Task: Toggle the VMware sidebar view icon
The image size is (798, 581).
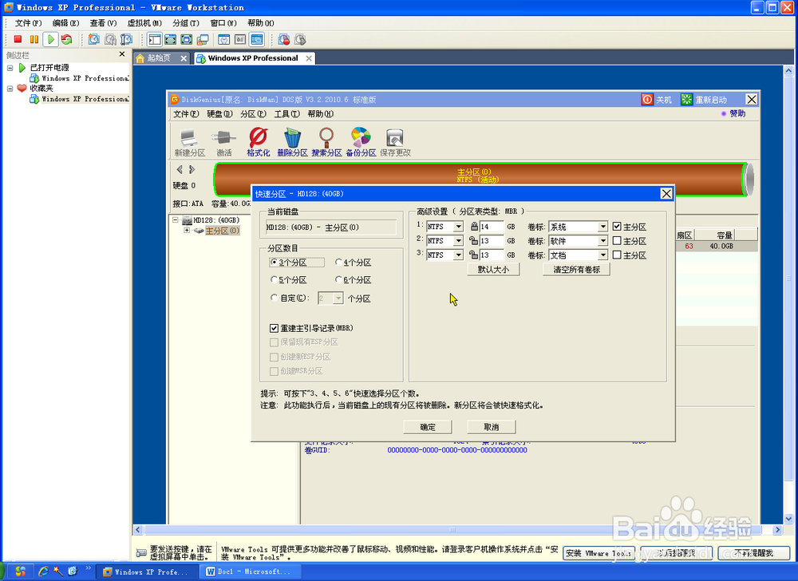Action: tap(155, 39)
